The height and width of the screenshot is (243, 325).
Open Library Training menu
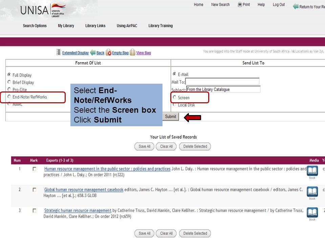[x=160, y=26]
